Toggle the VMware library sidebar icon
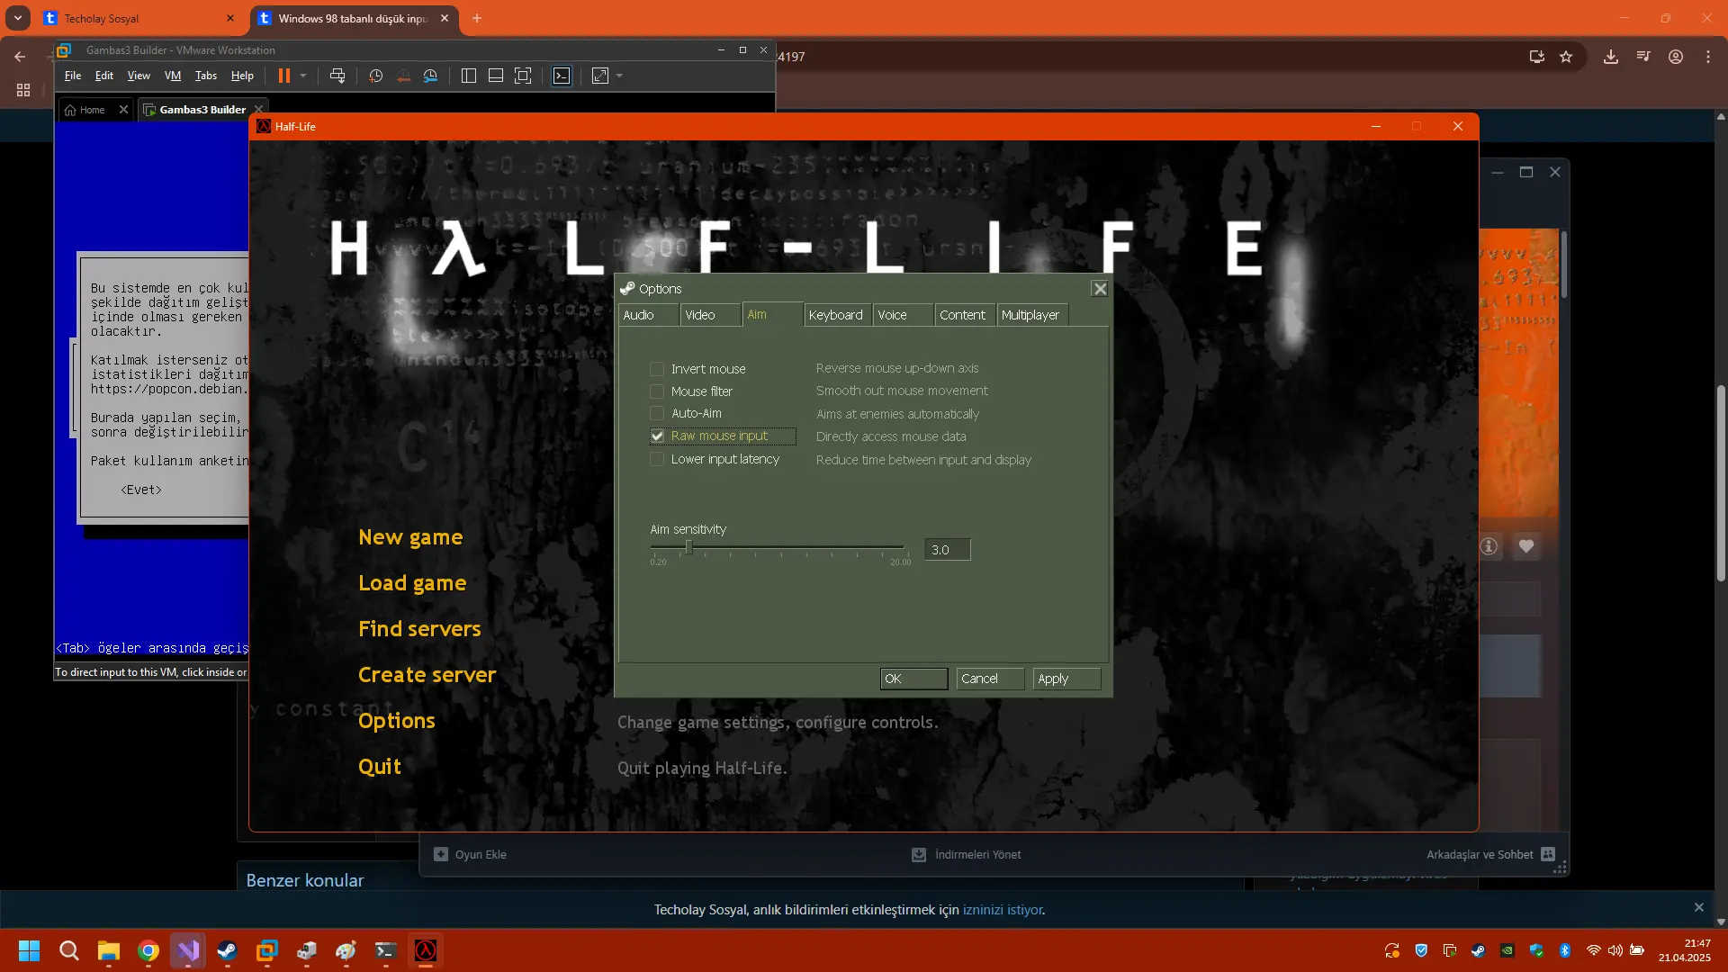This screenshot has width=1728, height=972. tap(468, 76)
